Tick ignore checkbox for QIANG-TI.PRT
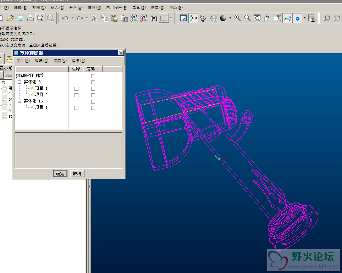Image resolution: width=342 pixels, height=273 pixels. (93, 76)
